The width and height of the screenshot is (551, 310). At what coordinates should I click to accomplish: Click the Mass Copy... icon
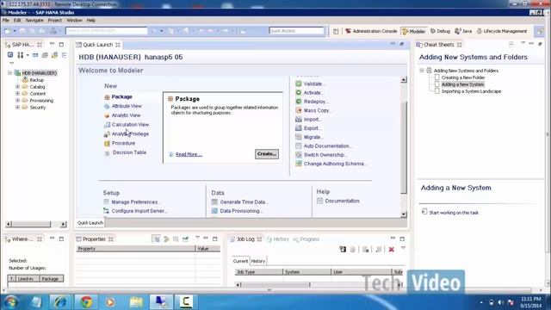tap(299, 110)
